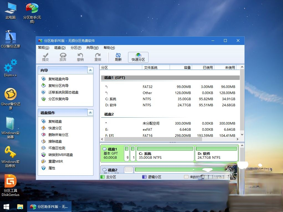The image size is (283, 212).
Task: Click the 重做 (redo) toolbar icon
Action: click(98, 57)
